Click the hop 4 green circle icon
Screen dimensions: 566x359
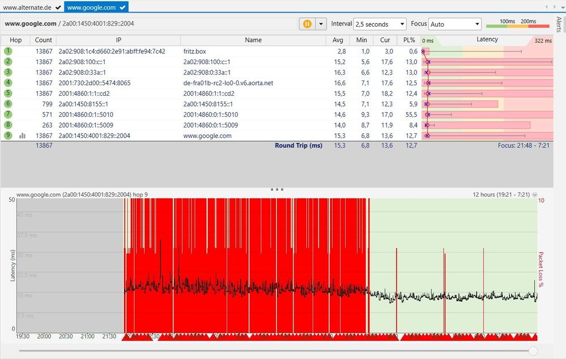tap(8, 83)
